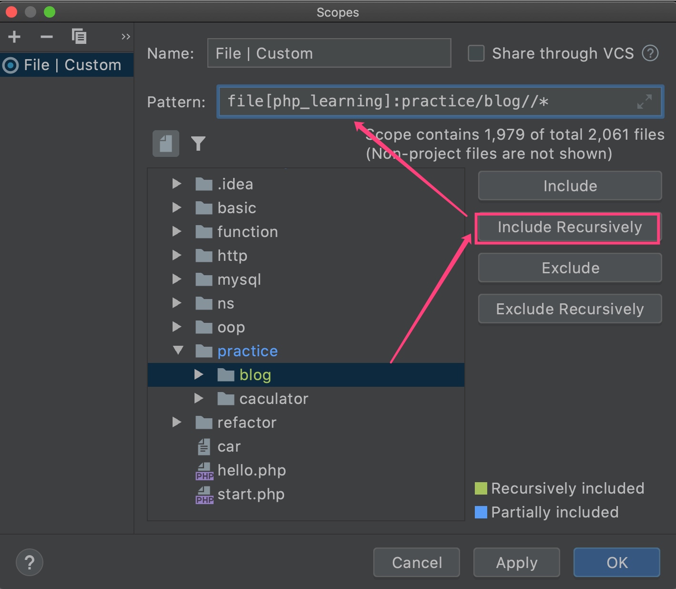Collapse the practice folder arrow

pyautogui.click(x=178, y=351)
